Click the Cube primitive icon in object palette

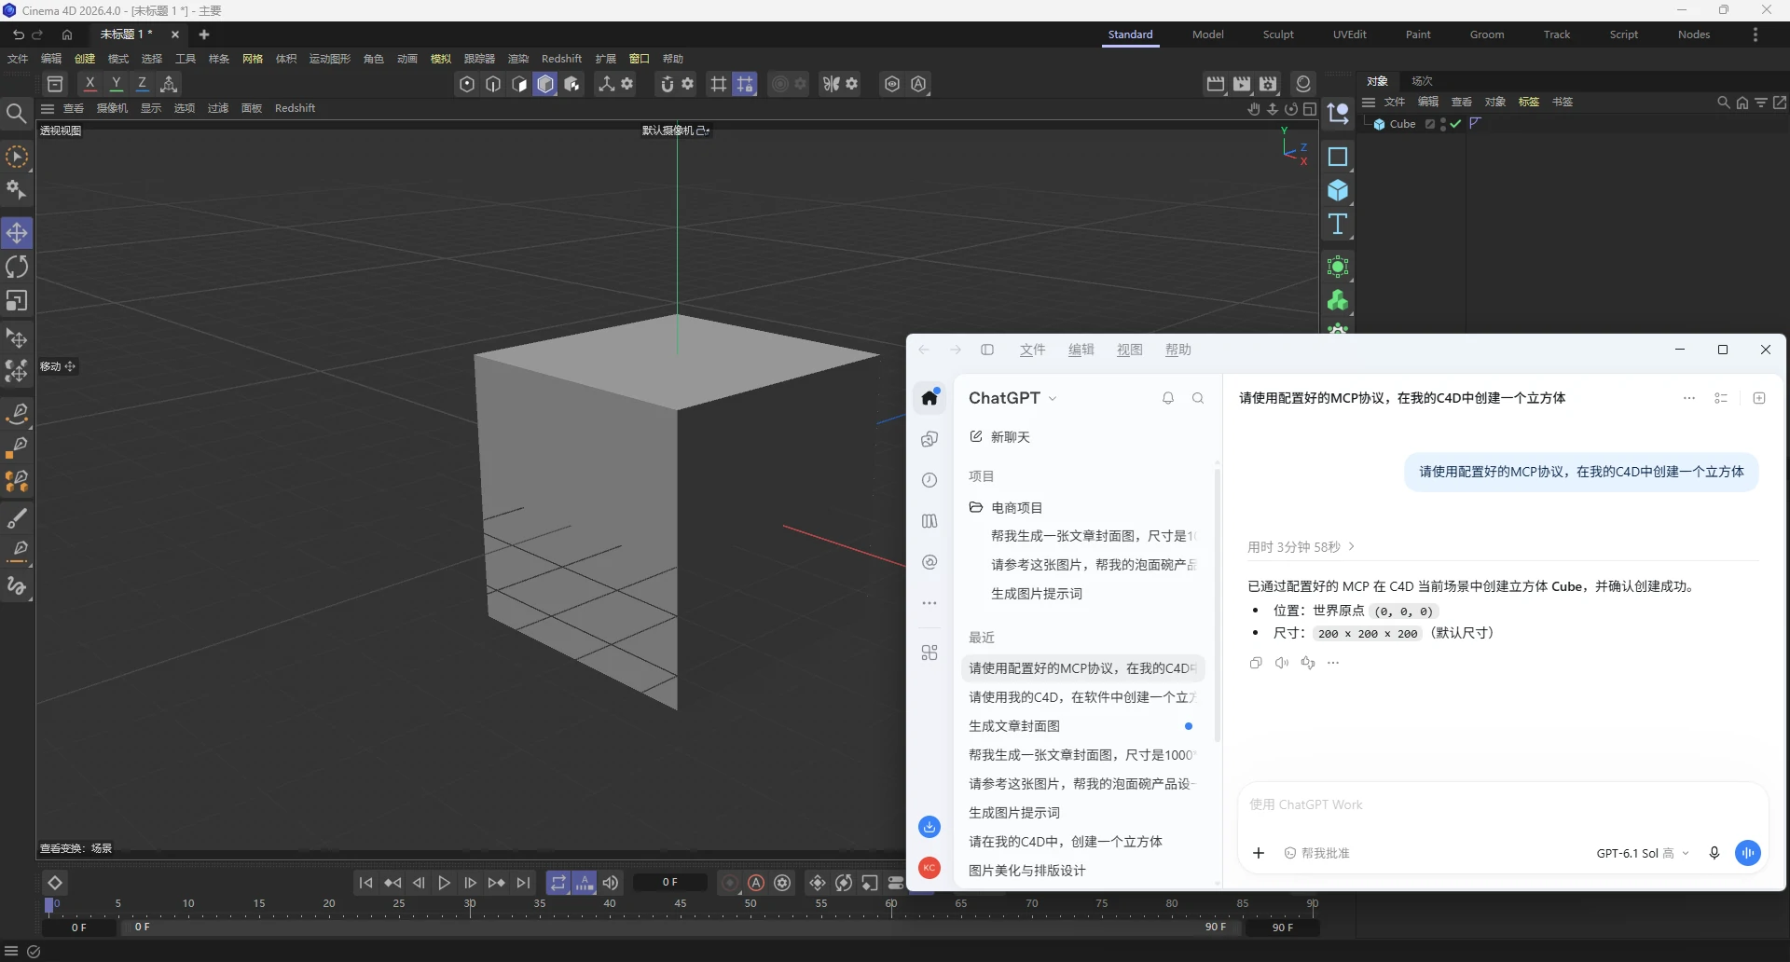[1338, 190]
